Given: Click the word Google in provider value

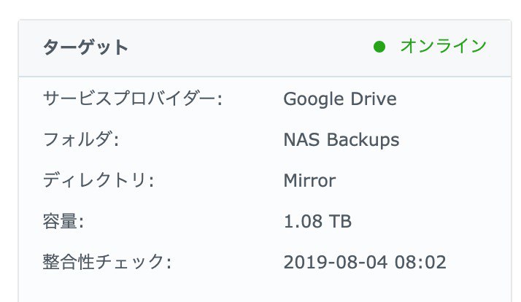Looking at the screenshot, I should [x=313, y=99].
